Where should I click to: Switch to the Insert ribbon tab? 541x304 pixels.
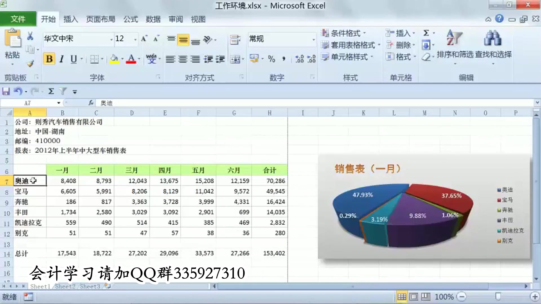tap(70, 19)
